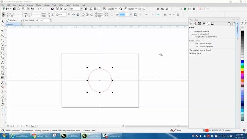The width and height of the screenshot is (247, 139).
Task: Open the outline width dropdown arrow
Action: (x=130, y=15)
